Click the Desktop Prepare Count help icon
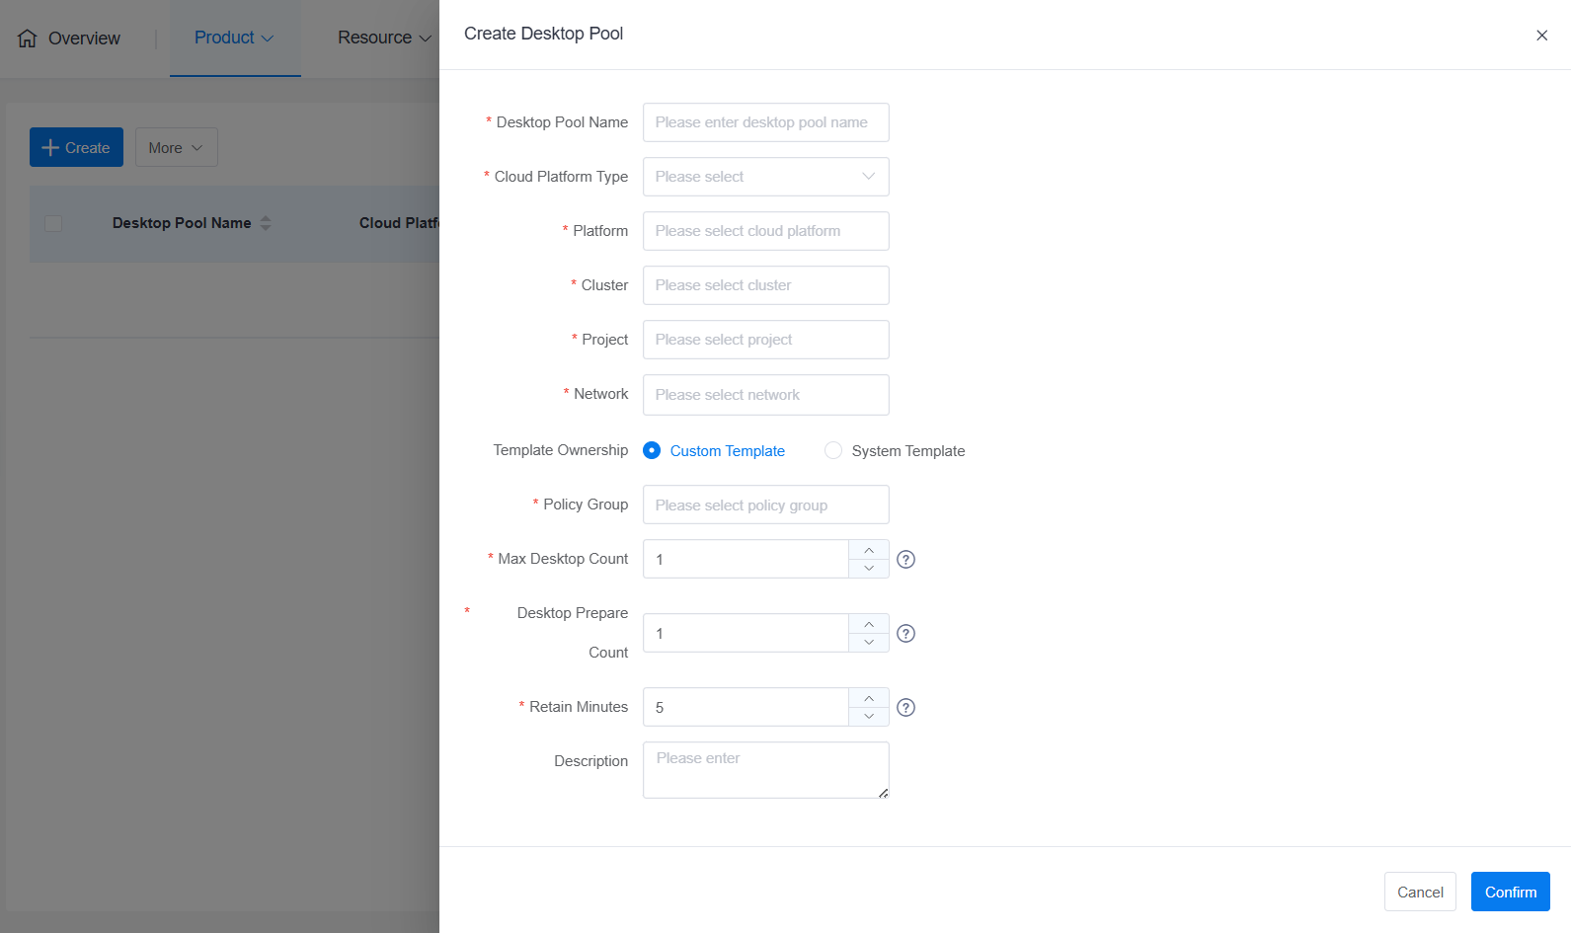The image size is (1571, 933). point(905,634)
